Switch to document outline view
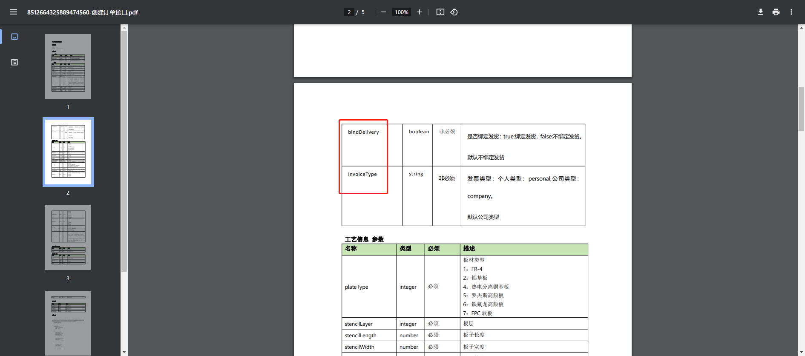The width and height of the screenshot is (805, 356). click(14, 62)
